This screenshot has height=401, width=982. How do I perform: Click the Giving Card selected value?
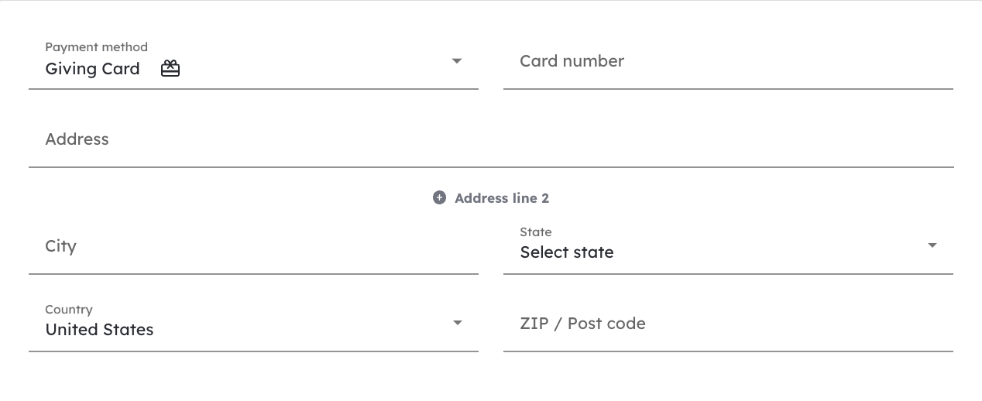93,69
